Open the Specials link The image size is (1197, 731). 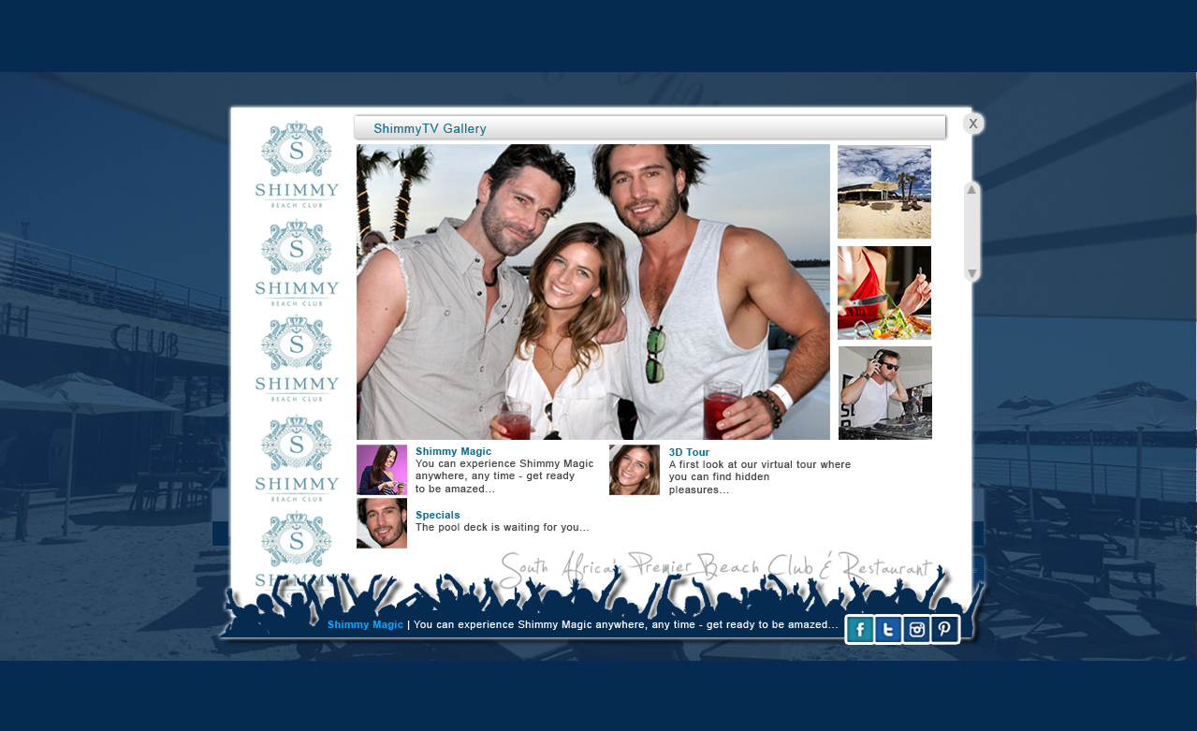pyautogui.click(x=437, y=515)
